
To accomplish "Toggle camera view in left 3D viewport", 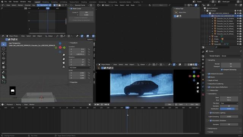I will (64, 63).
